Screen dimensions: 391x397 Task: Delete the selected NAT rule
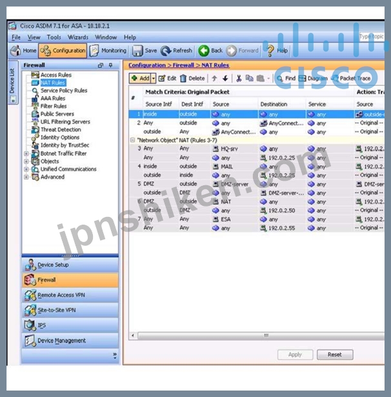(192, 78)
